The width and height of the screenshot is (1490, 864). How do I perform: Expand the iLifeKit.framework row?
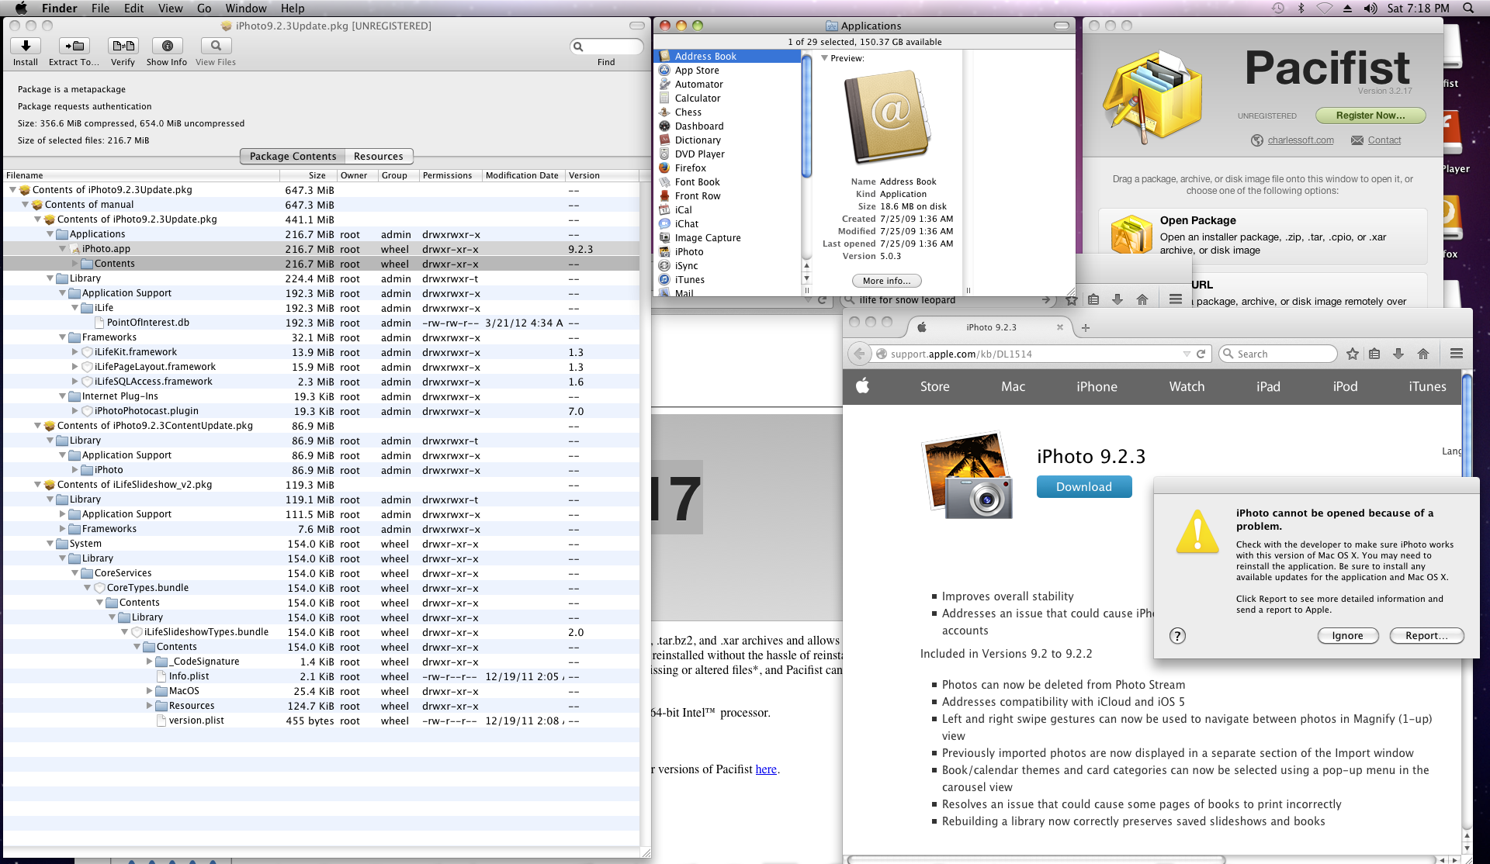coord(75,352)
